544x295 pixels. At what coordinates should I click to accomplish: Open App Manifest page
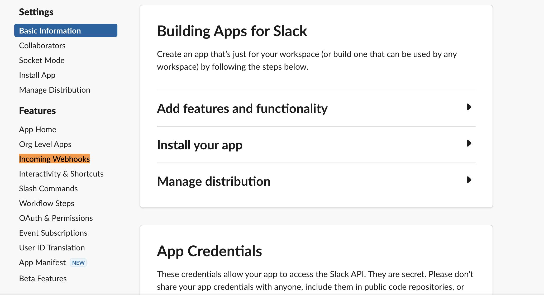42,263
